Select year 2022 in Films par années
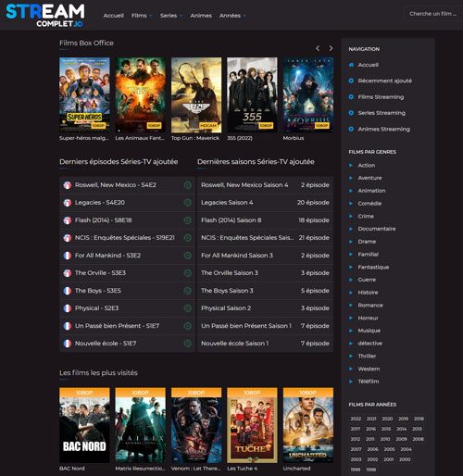The width and height of the screenshot is (463, 476). 356,419
